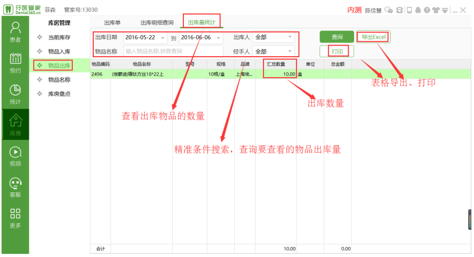Open the 患者 (Patients) sidebar section
This screenshot has height=257, width=474.
click(x=15, y=32)
